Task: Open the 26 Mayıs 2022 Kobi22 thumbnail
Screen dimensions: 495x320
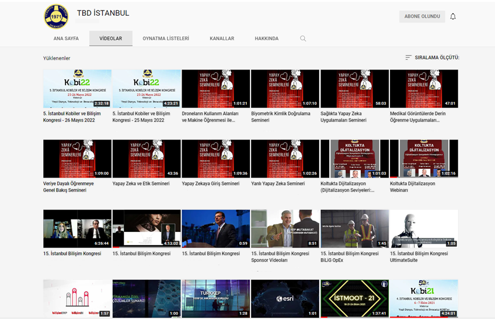Action: (77, 89)
